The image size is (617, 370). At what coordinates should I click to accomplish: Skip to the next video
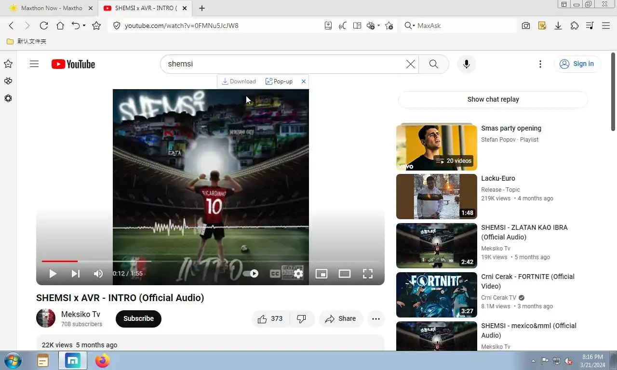tap(76, 274)
